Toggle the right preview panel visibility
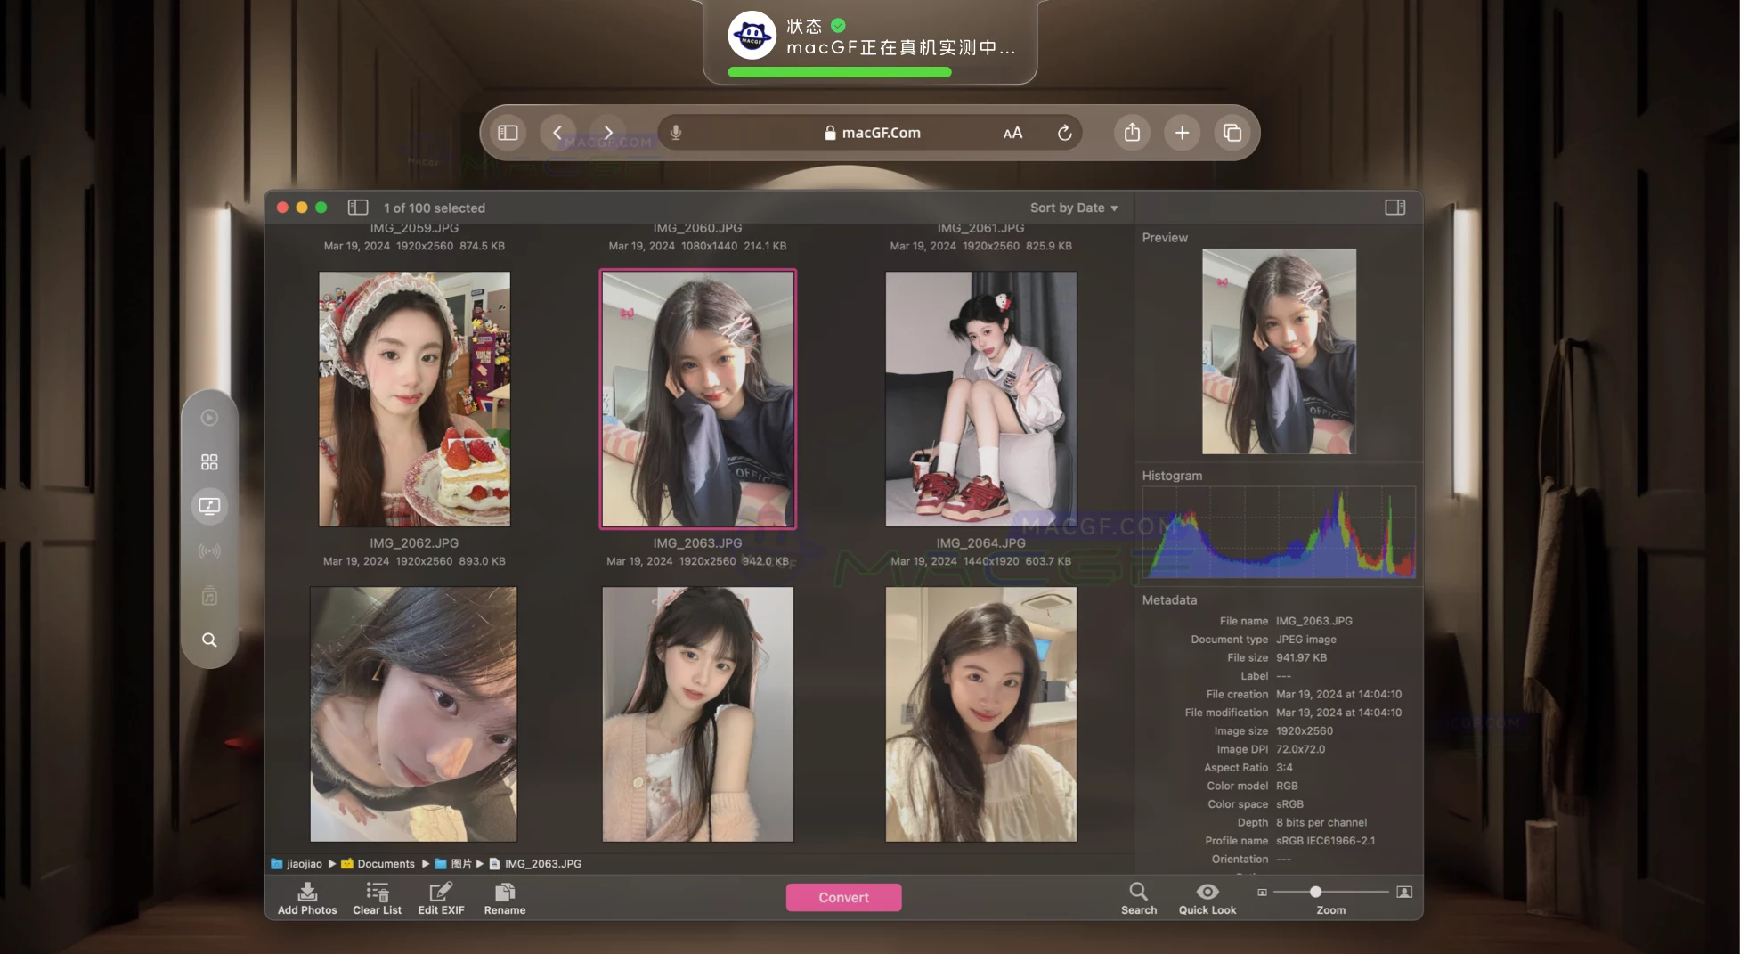This screenshot has height=954, width=1740. pyautogui.click(x=1394, y=207)
